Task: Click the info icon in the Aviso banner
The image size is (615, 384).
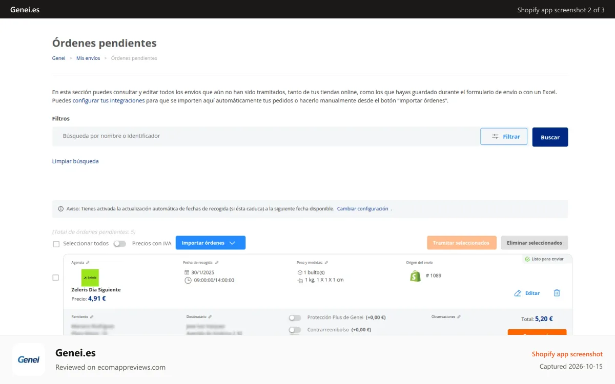Action: (x=60, y=209)
